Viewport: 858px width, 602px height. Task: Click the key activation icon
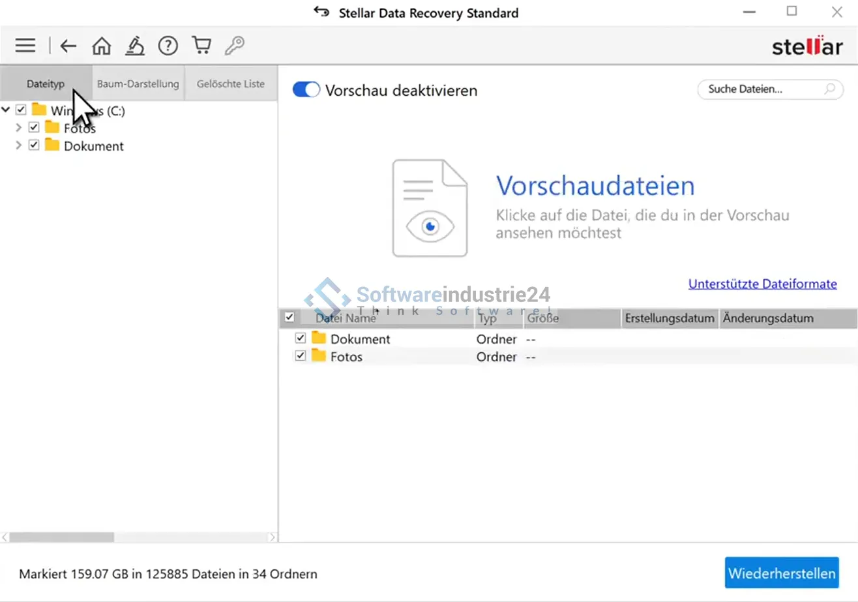point(235,46)
